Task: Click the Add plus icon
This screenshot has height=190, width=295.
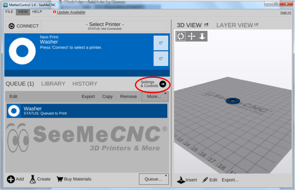Action: click(11, 179)
